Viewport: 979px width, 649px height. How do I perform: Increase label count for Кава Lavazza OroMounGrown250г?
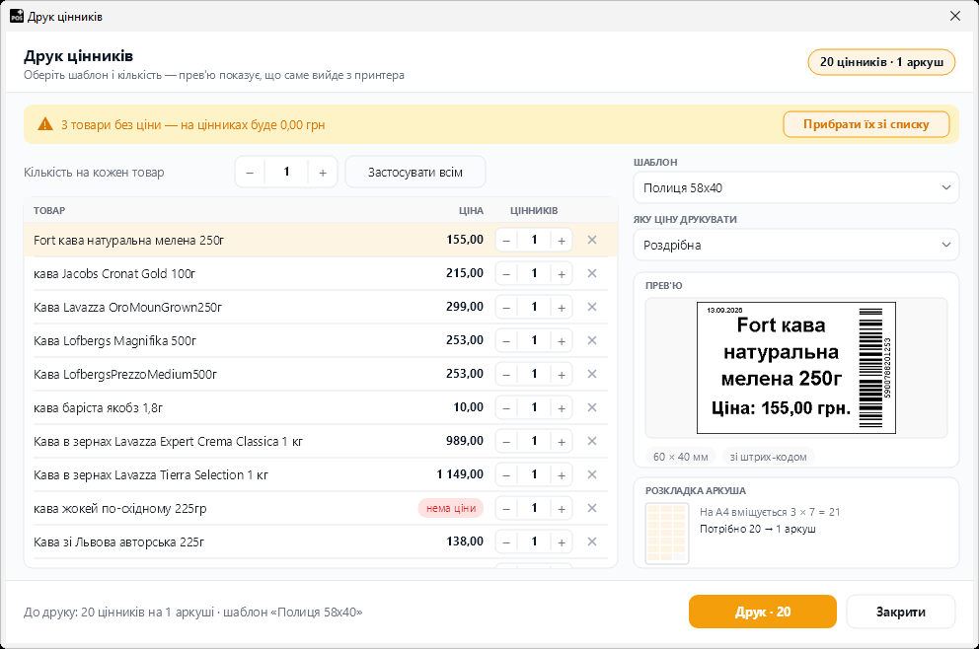562,307
